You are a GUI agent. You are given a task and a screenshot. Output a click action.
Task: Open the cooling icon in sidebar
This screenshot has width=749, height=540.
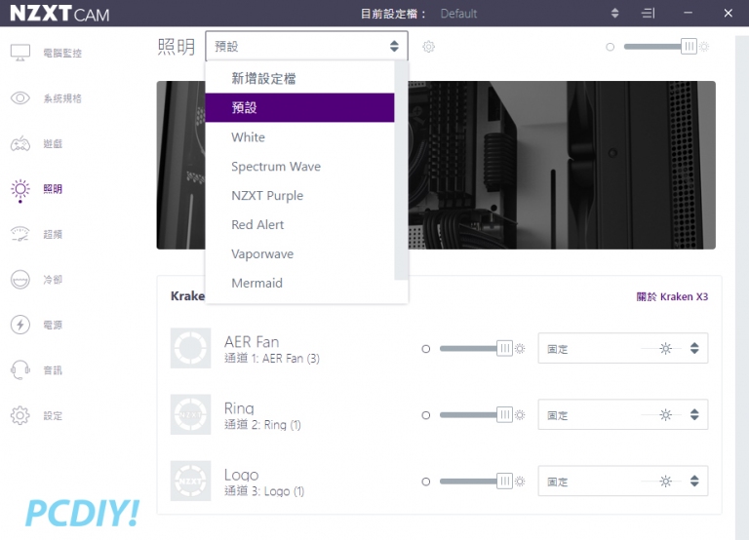pos(20,280)
